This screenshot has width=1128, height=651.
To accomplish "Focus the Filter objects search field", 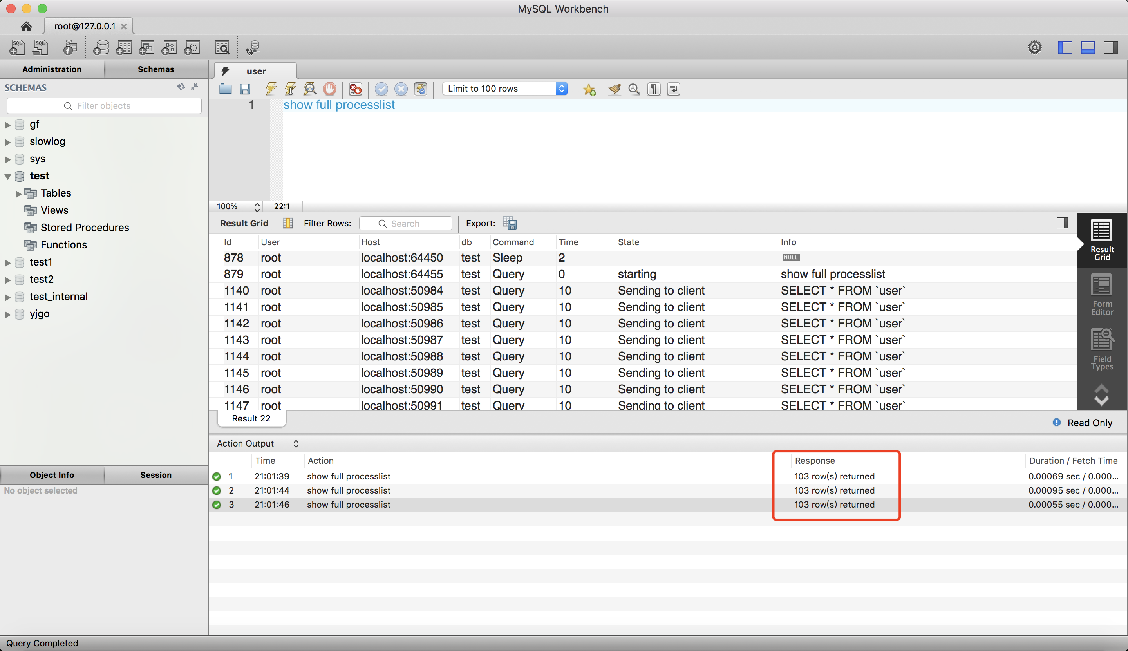I will (104, 105).
